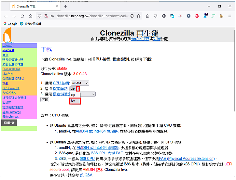Click the brown animal extension icon
236x180 pixels.
221,16
